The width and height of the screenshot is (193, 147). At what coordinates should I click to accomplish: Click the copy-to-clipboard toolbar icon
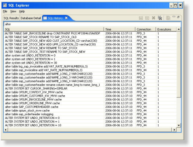coord(168,18)
